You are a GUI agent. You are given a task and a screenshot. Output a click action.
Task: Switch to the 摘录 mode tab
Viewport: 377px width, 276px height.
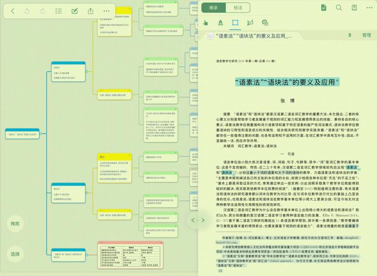coord(214,8)
